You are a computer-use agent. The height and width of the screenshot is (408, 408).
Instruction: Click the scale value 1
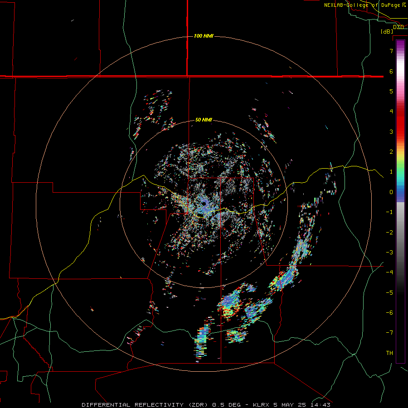(x=391, y=171)
